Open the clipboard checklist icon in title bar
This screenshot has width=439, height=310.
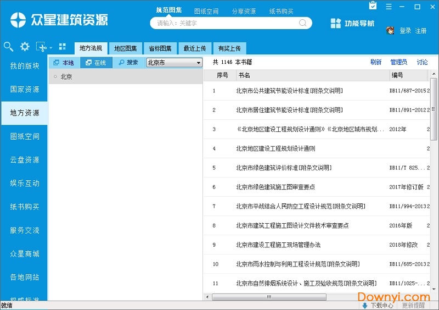click(373, 6)
